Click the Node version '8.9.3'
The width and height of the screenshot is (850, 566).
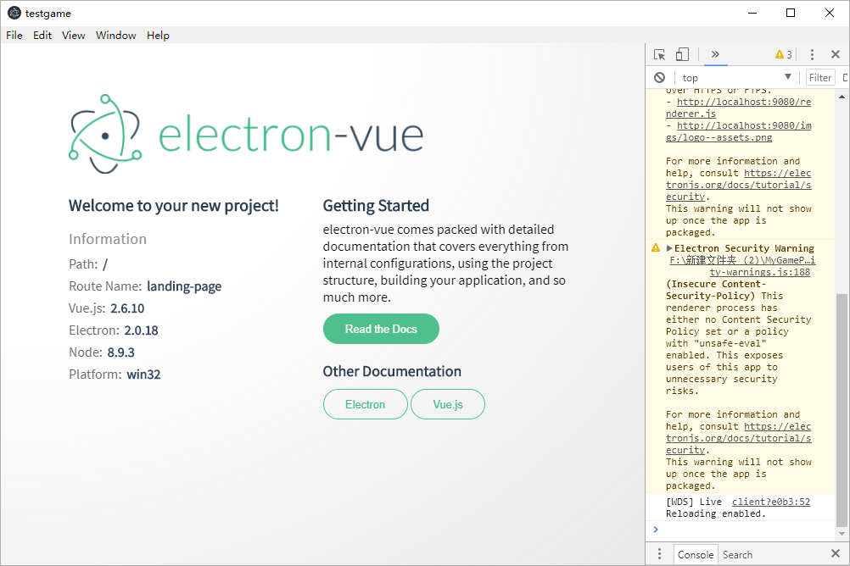tap(121, 352)
